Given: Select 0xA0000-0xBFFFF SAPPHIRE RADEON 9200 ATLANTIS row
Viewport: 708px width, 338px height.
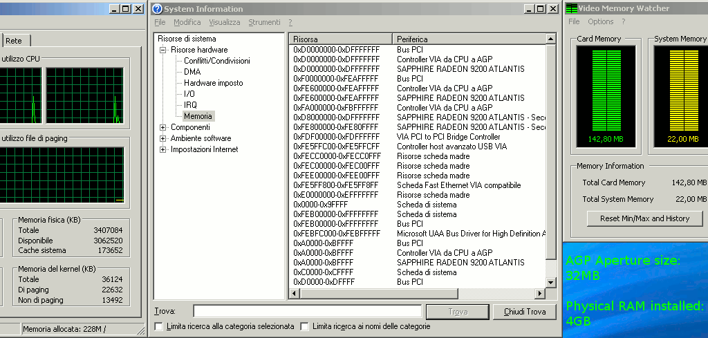Looking at the screenshot, I should point(417,263).
